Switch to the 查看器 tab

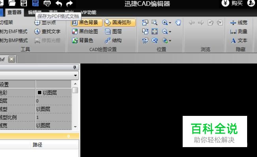coord(14,12)
